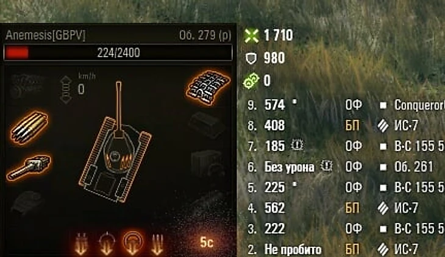Image resolution: width=445 pixels, height=257 pixels.
Task: Click the shield blocked damage icon
Action: pos(251,58)
